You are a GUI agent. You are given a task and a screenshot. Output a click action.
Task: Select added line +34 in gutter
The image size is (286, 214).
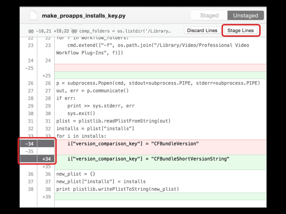click(46, 159)
